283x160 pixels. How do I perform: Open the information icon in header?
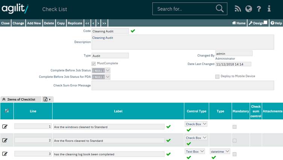click(x=269, y=9)
